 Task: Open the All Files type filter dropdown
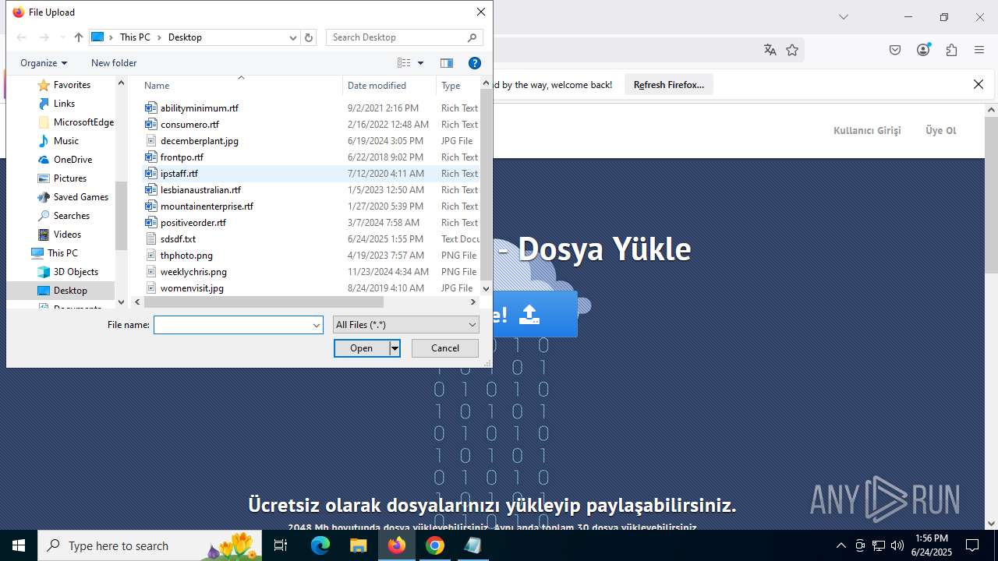405,325
